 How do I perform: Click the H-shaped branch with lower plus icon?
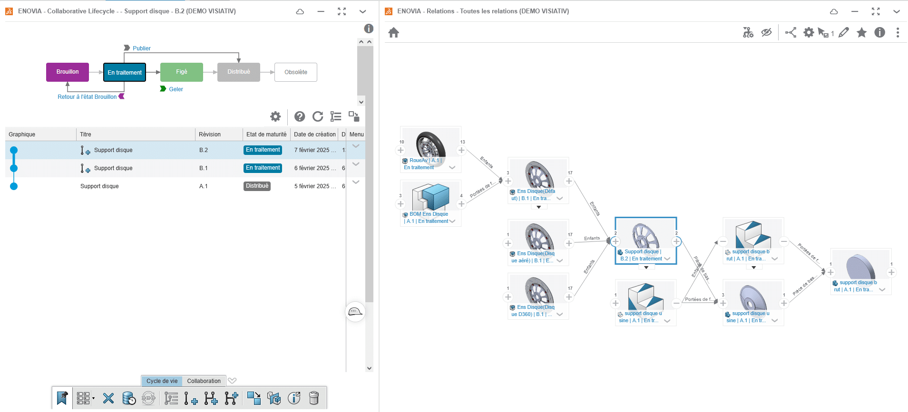click(211, 398)
